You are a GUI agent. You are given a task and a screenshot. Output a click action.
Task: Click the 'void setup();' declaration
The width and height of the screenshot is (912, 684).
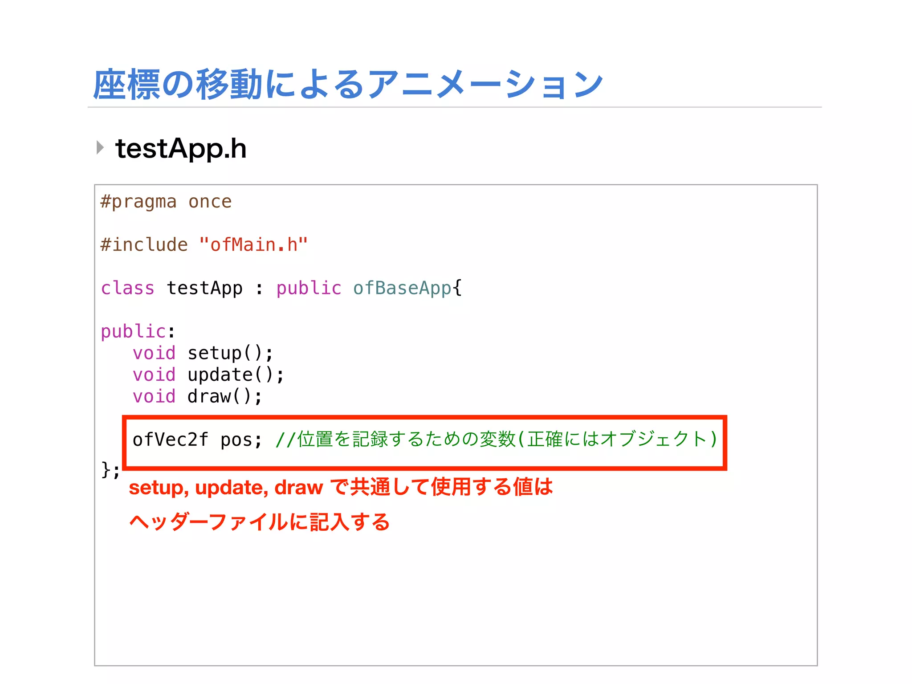(203, 353)
